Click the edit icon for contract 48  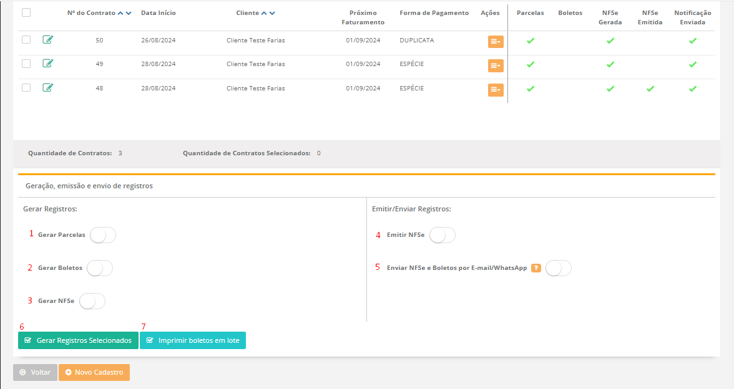click(48, 88)
